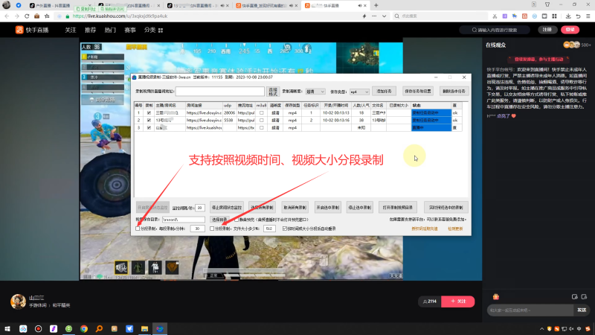Toggle the silent preview (静默预览) checkbox

237,220
